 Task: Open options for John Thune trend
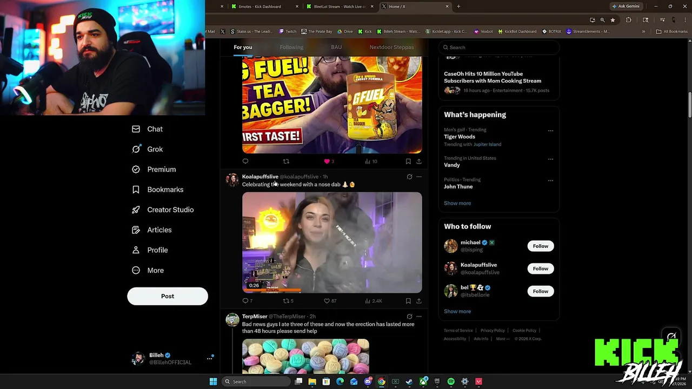(550, 180)
